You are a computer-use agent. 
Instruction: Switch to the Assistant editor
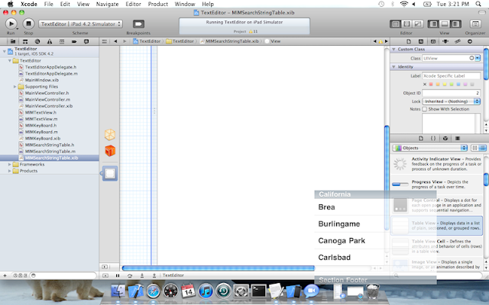point(406,24)
